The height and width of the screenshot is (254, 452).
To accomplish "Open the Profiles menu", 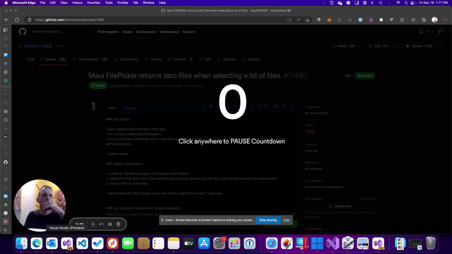I will 123,3.
